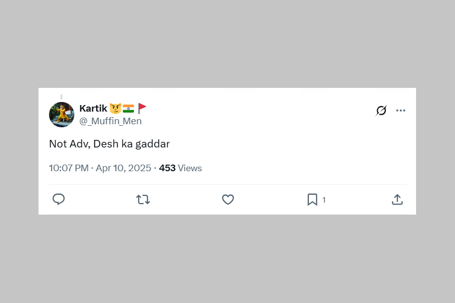The image size is (455, 303).
Task: Open Kartik's profile avatar picture
Action: 62,115
